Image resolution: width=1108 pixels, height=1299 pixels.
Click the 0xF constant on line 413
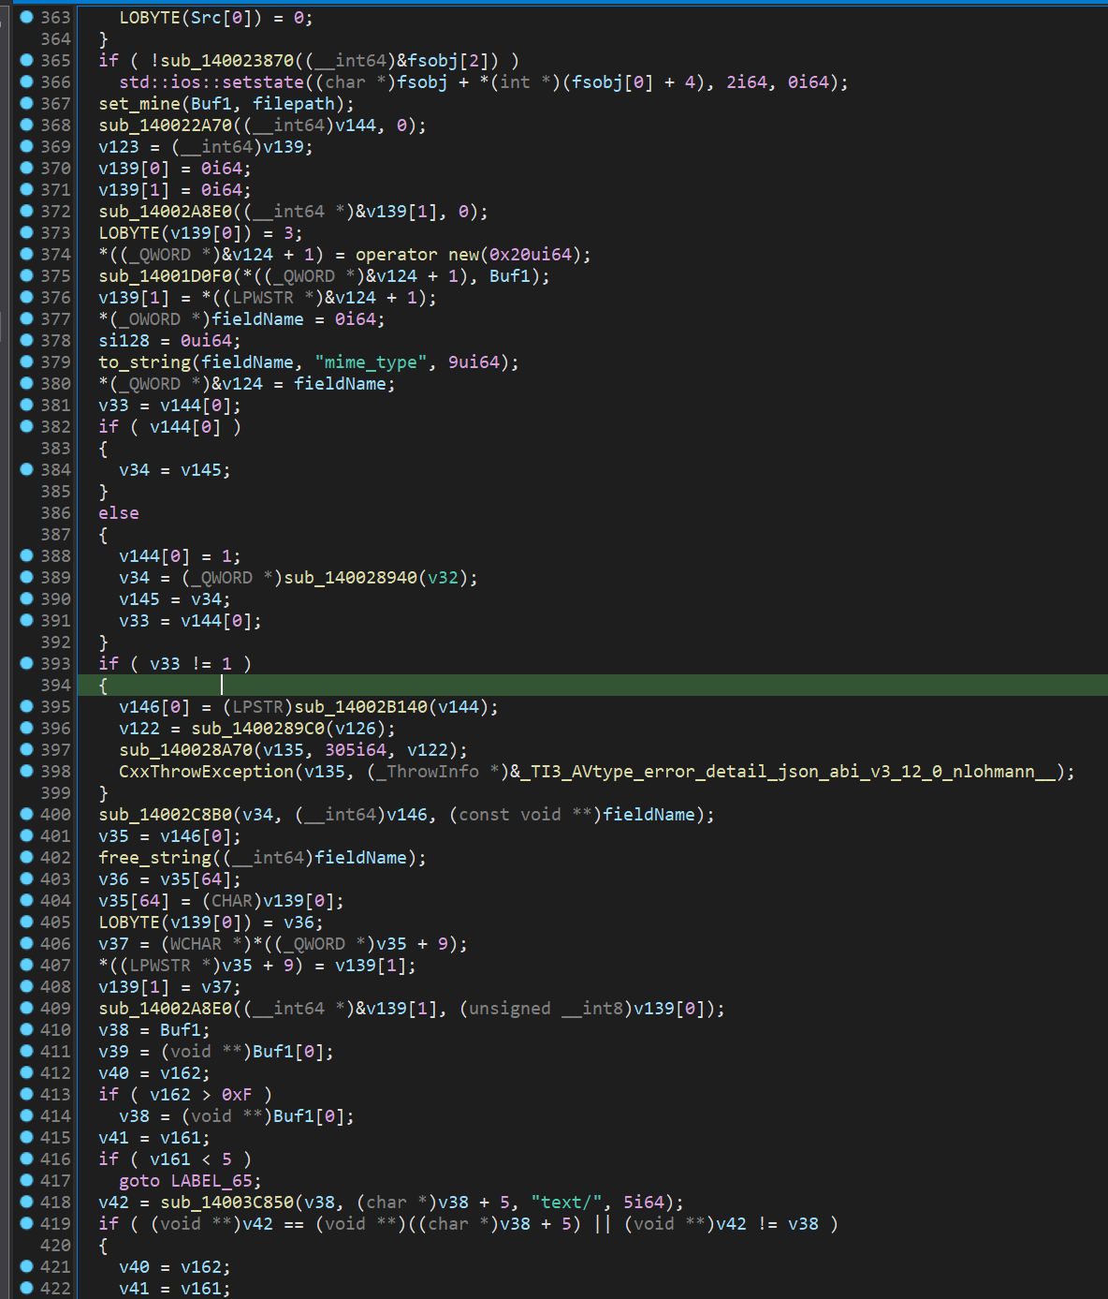(237, 1095)
